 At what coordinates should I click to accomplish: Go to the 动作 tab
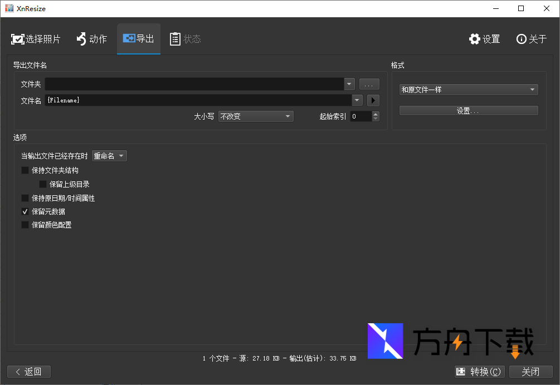92,38
